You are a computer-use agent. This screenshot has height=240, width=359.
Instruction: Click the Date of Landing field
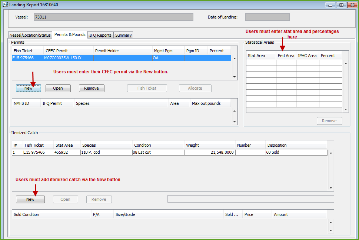click(x=267, y=17)
